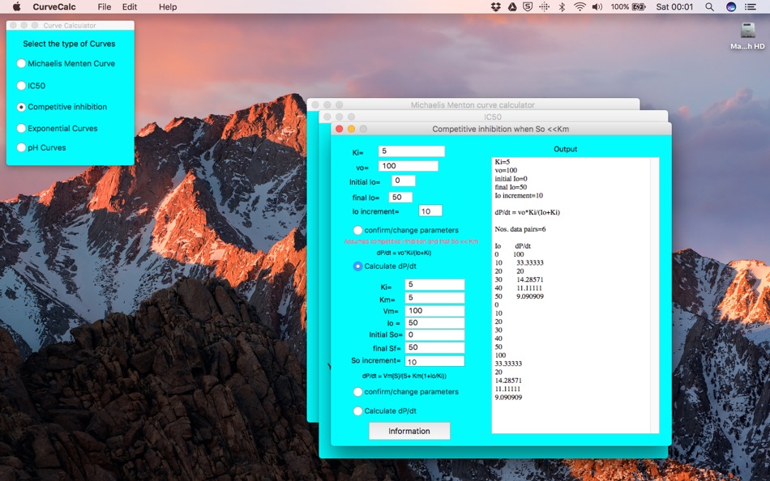This screenshot has width=770, height=481.
Task: Click the So increment= input field
Action: (x=434, y=361)
